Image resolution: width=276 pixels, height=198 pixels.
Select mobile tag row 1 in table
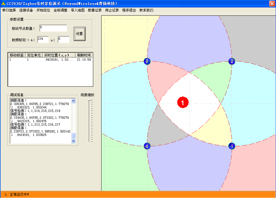(x=50, y=60)
